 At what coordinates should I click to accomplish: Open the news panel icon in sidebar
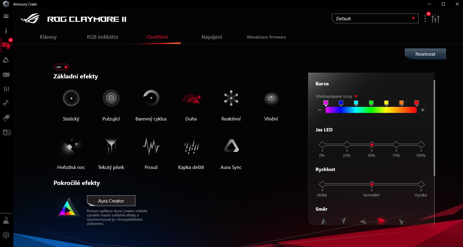point(6,132)
